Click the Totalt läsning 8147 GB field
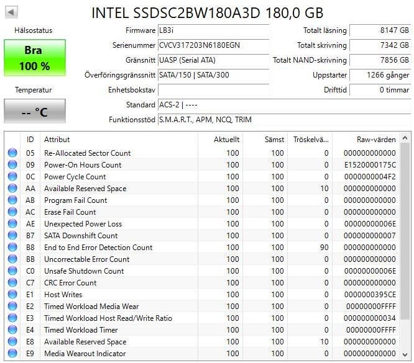Image resolution: width=414 pixels, height=363 pixels. (x=379, y=30)
